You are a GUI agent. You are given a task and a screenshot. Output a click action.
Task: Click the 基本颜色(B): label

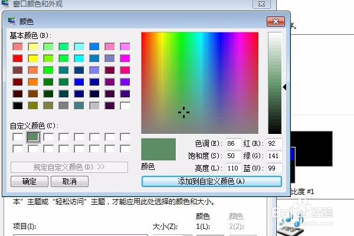31,35
